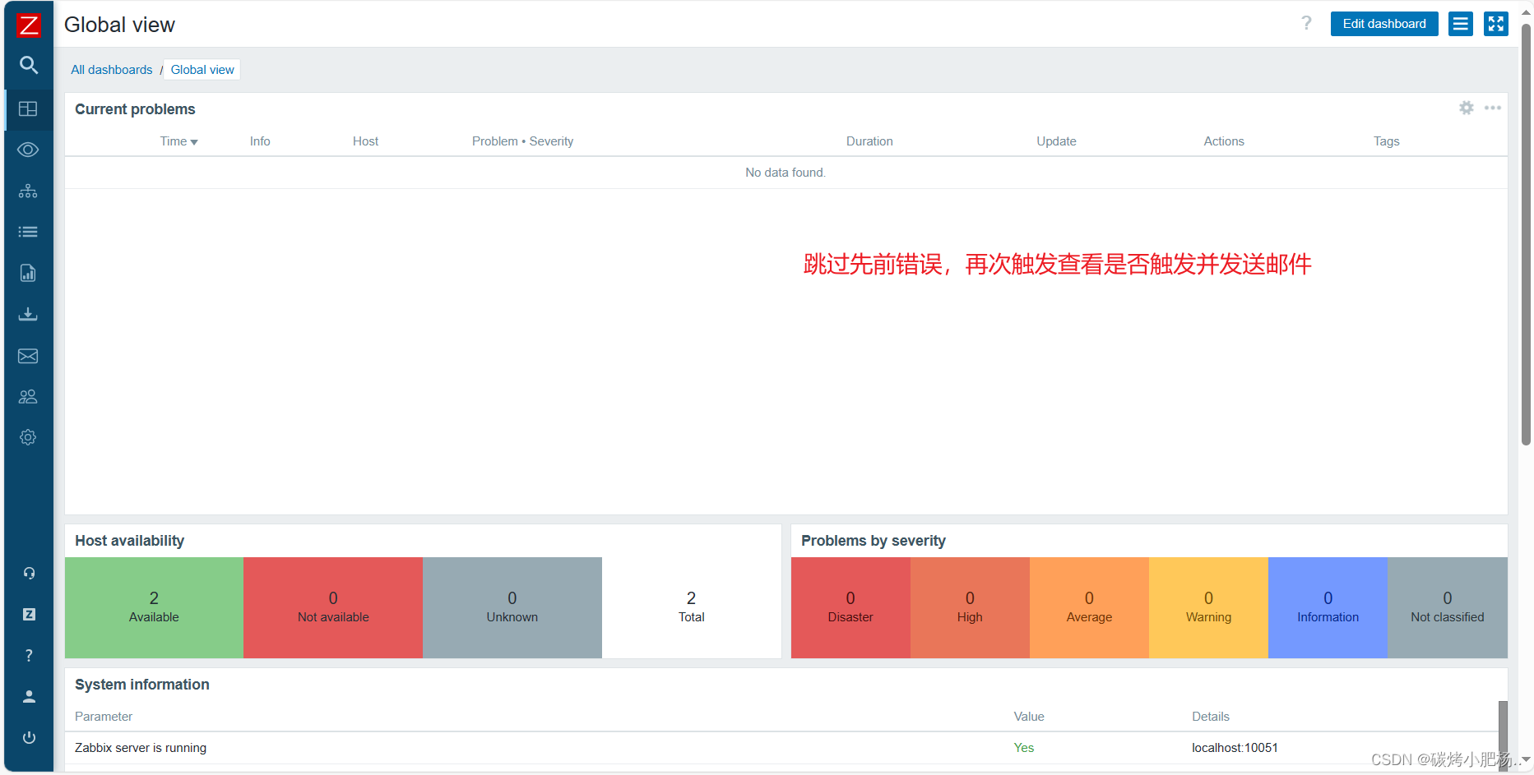Open the User settings person icon
Image resolution: width=1534 pixels, height=775 pixels.
(x=29, y=696)
